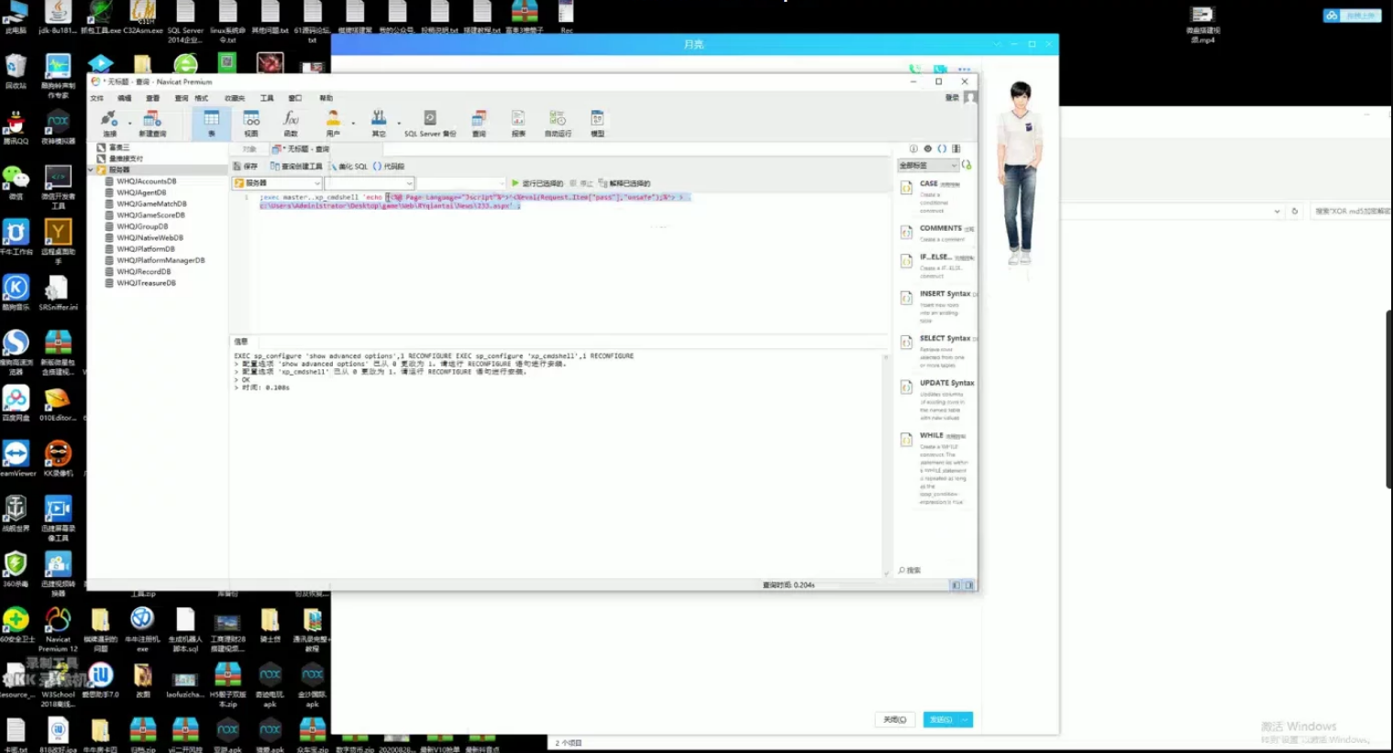This screenshot has width=1393, height=753.
Task: Open the info (i) panel icon
Action: (x=913, y=148)
